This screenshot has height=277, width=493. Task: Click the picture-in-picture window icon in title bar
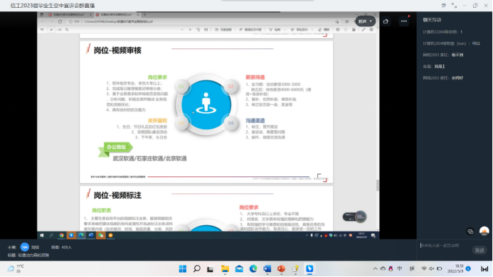[443, 6]
